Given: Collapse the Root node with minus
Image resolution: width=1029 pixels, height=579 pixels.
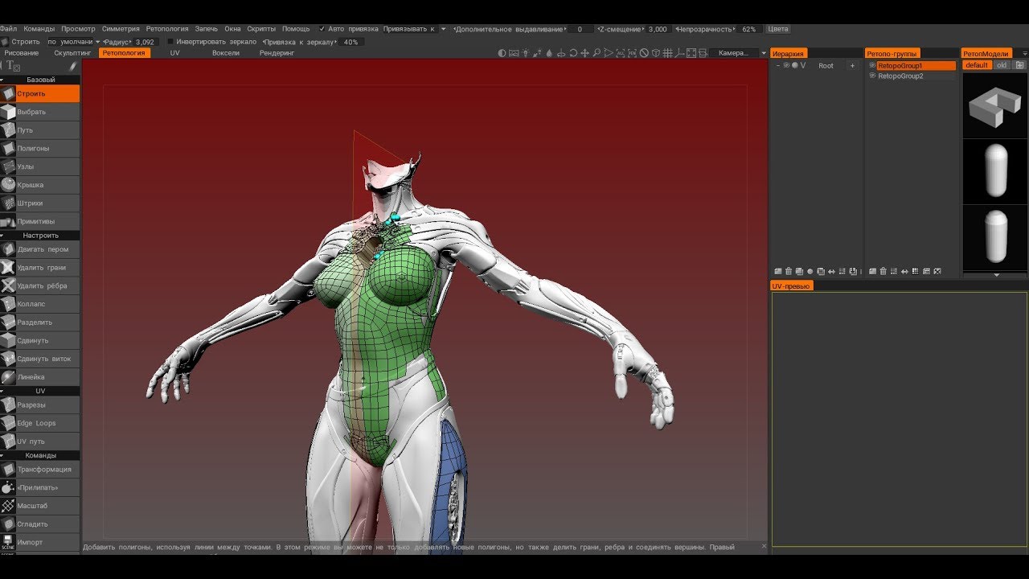Looking at the screenshot, I should (777, 65).
